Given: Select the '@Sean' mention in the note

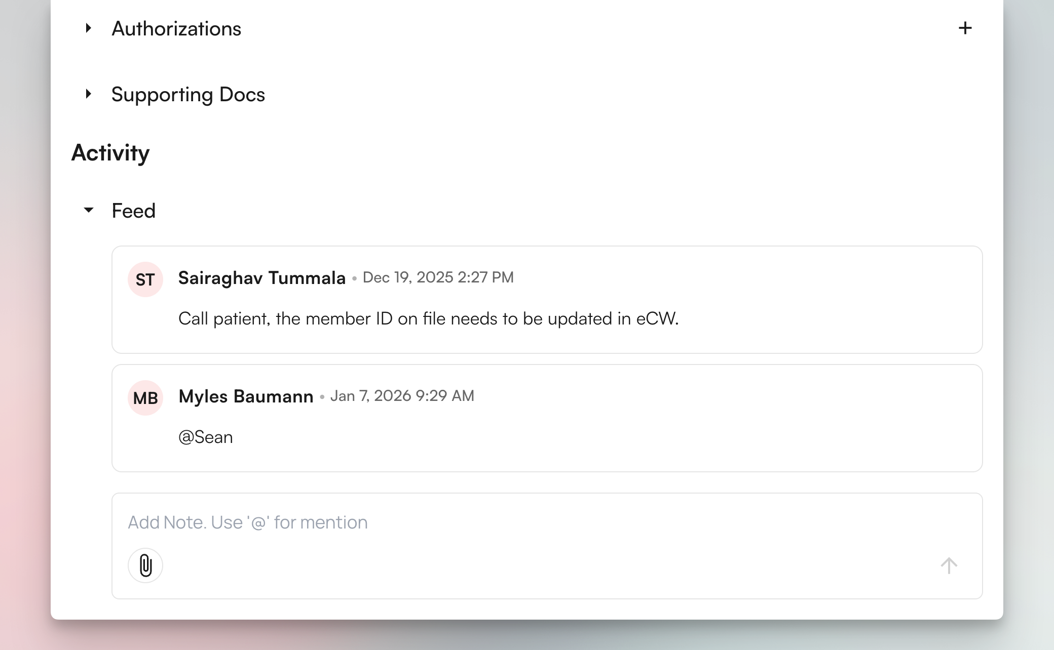Looking at the screenshot, I should tap(205, 436).
